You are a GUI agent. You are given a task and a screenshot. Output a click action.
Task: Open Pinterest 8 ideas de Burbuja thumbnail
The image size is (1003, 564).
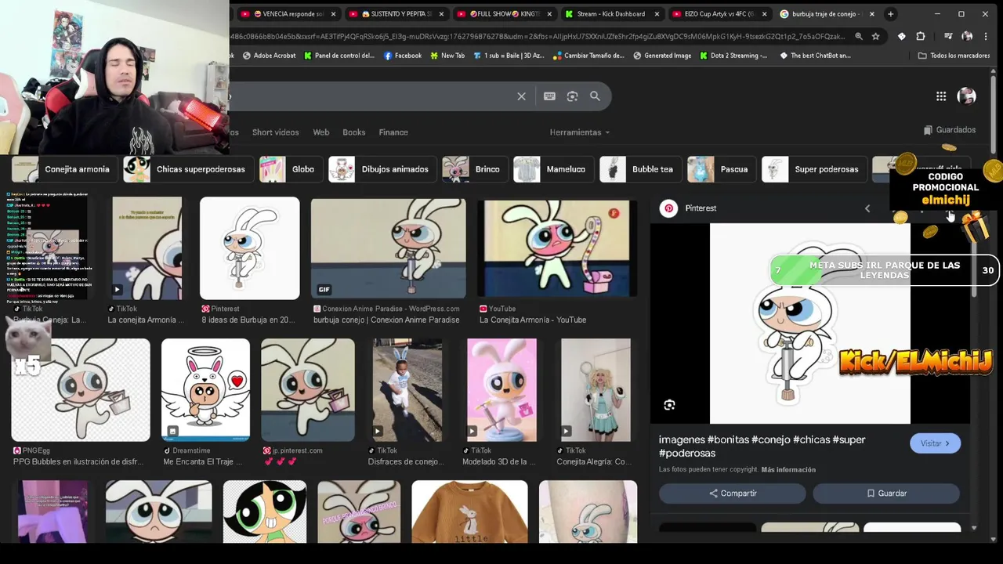(x=249, y=248)
